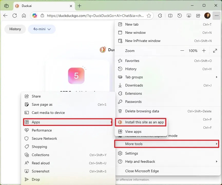Open the profile avatar picture

coord(207,16)
